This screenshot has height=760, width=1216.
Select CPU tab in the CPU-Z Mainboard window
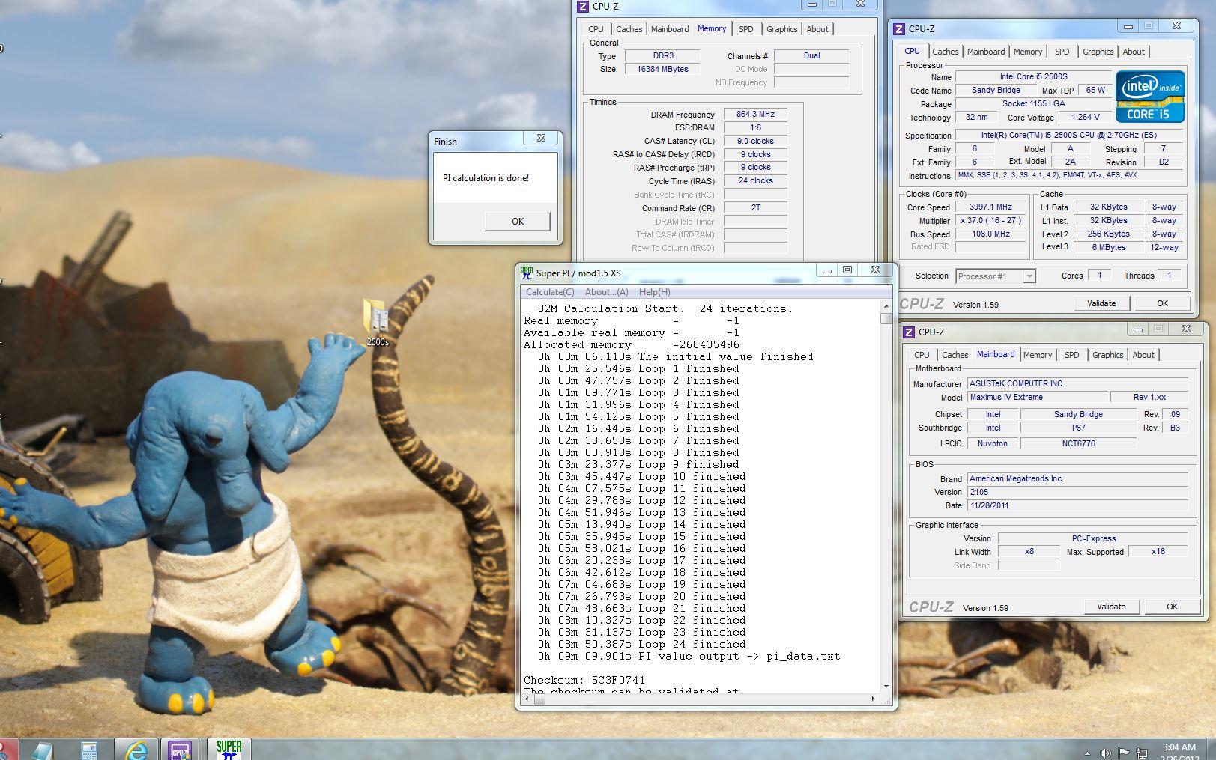click(922, 355)
